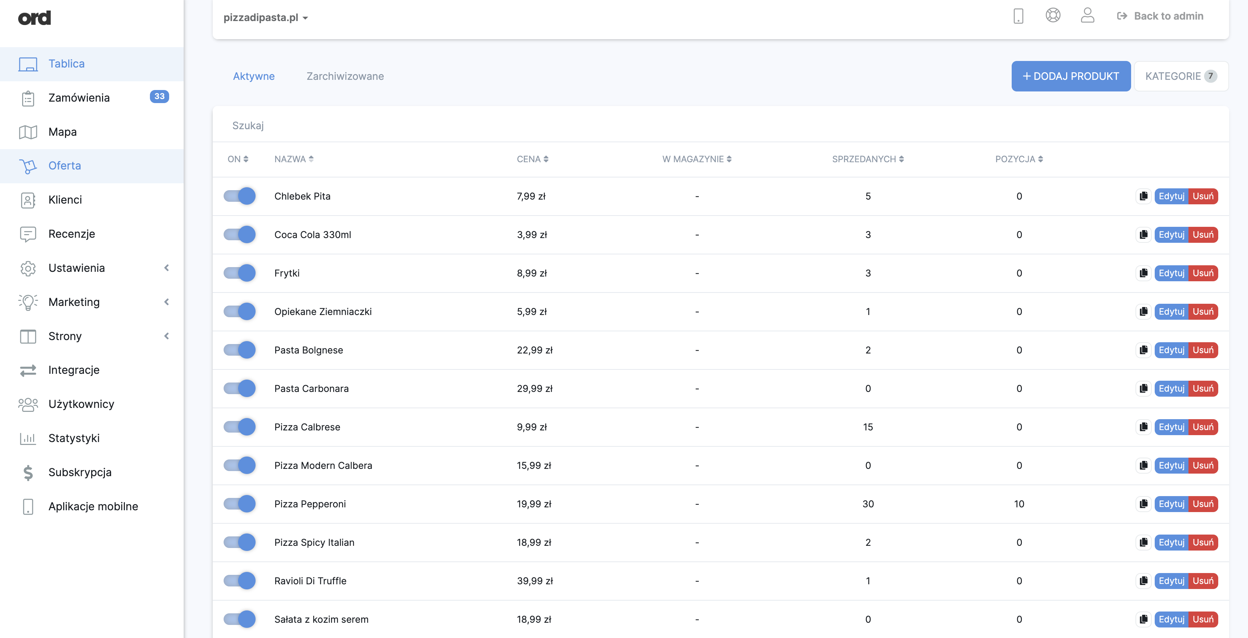The width and height of the screenshot is (1248, 638).
Task: Click the duplicate icon for Chlebek Pita
Action: tap(1143, 196)
